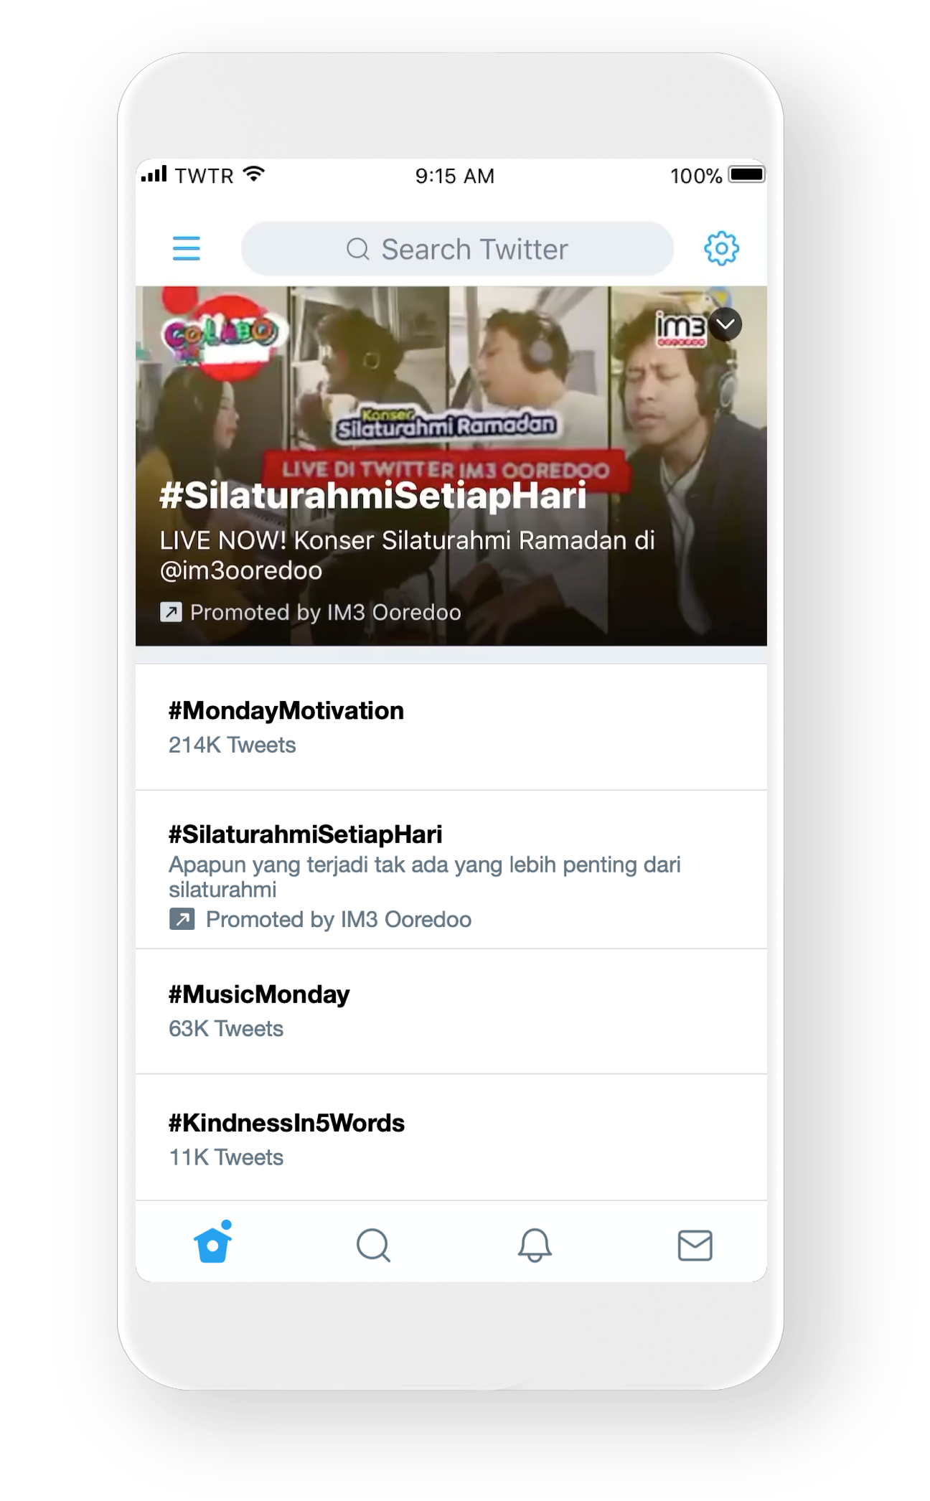
Task: Click the promoted arrow icon in the banner
Action: coord(171,612)
